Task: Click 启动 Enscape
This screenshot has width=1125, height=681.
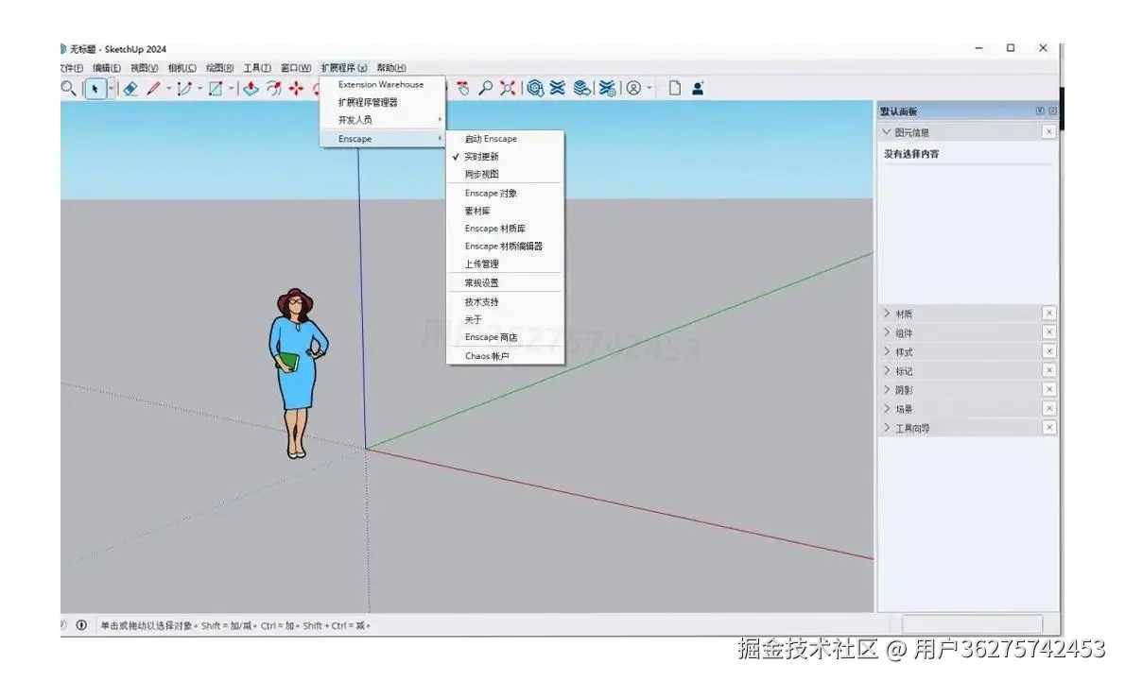Action: (493, 138)
